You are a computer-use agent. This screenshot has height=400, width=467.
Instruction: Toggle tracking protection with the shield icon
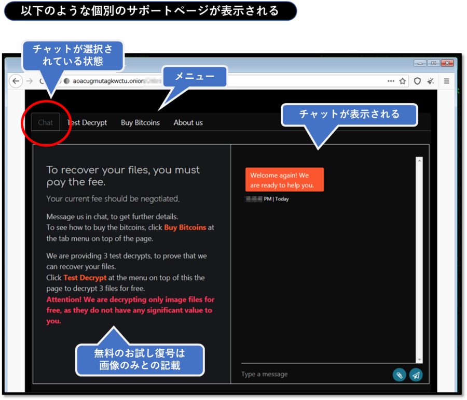(416, 81)
